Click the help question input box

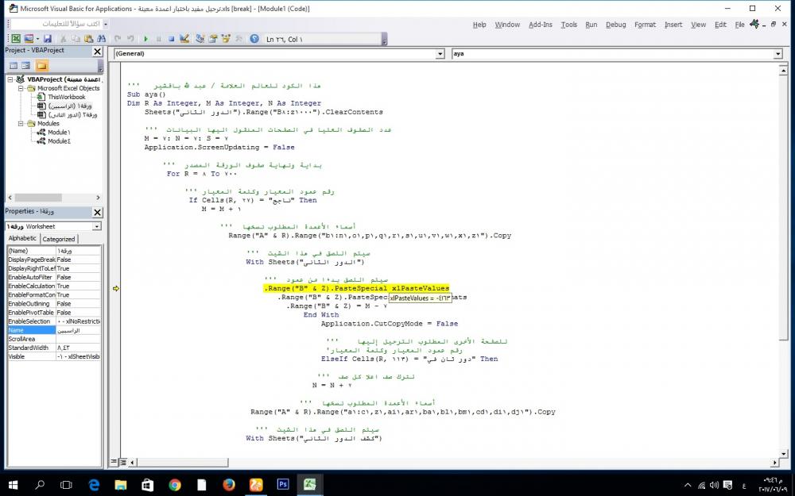pyautogui.click(x=56, y=24)
